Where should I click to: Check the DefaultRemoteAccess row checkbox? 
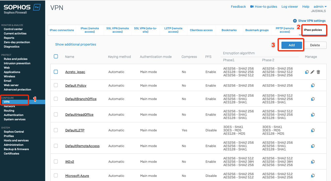pyautogui.click(x=56, y=146)
